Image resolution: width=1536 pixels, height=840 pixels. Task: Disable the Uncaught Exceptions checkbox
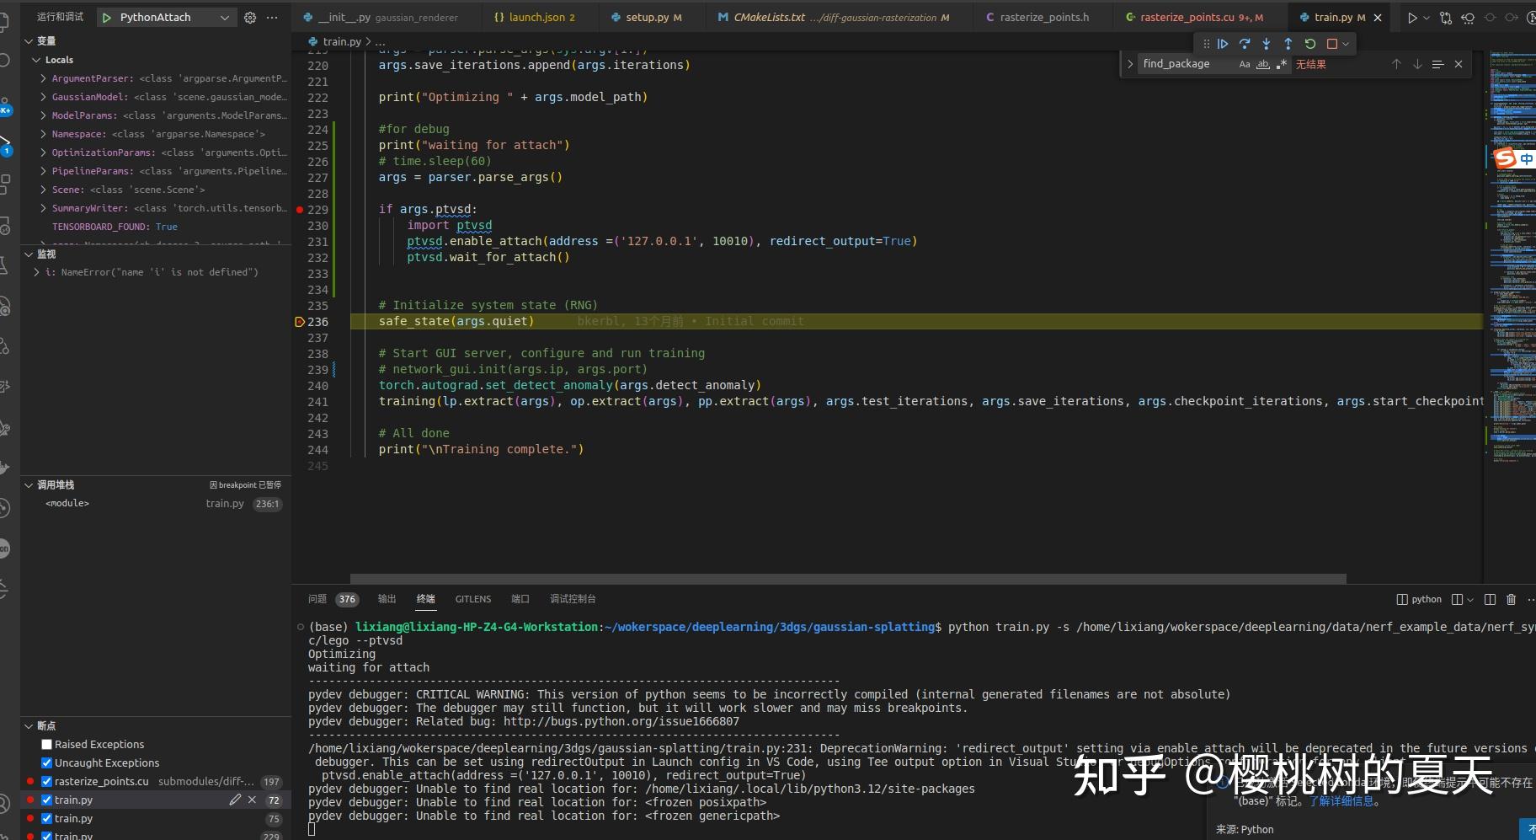(x=47, y=762)
